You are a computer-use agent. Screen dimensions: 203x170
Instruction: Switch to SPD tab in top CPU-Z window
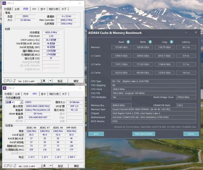tap(34, 9)
